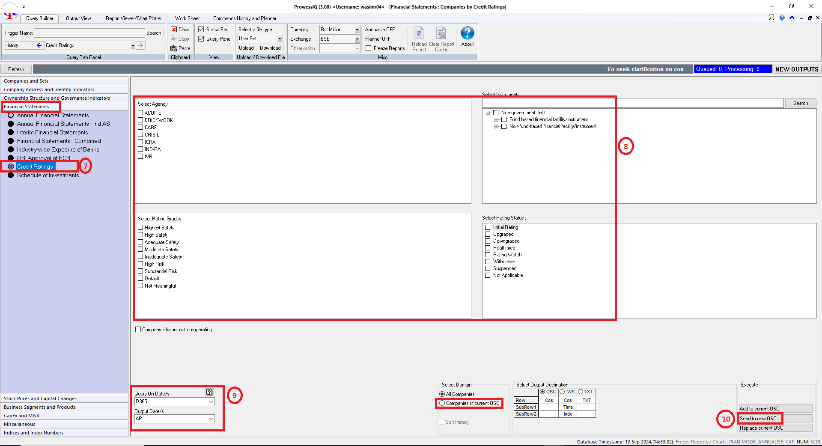Click the Clear clipboard icon
This screenshot has height=446, width=822.
[174, 30]
